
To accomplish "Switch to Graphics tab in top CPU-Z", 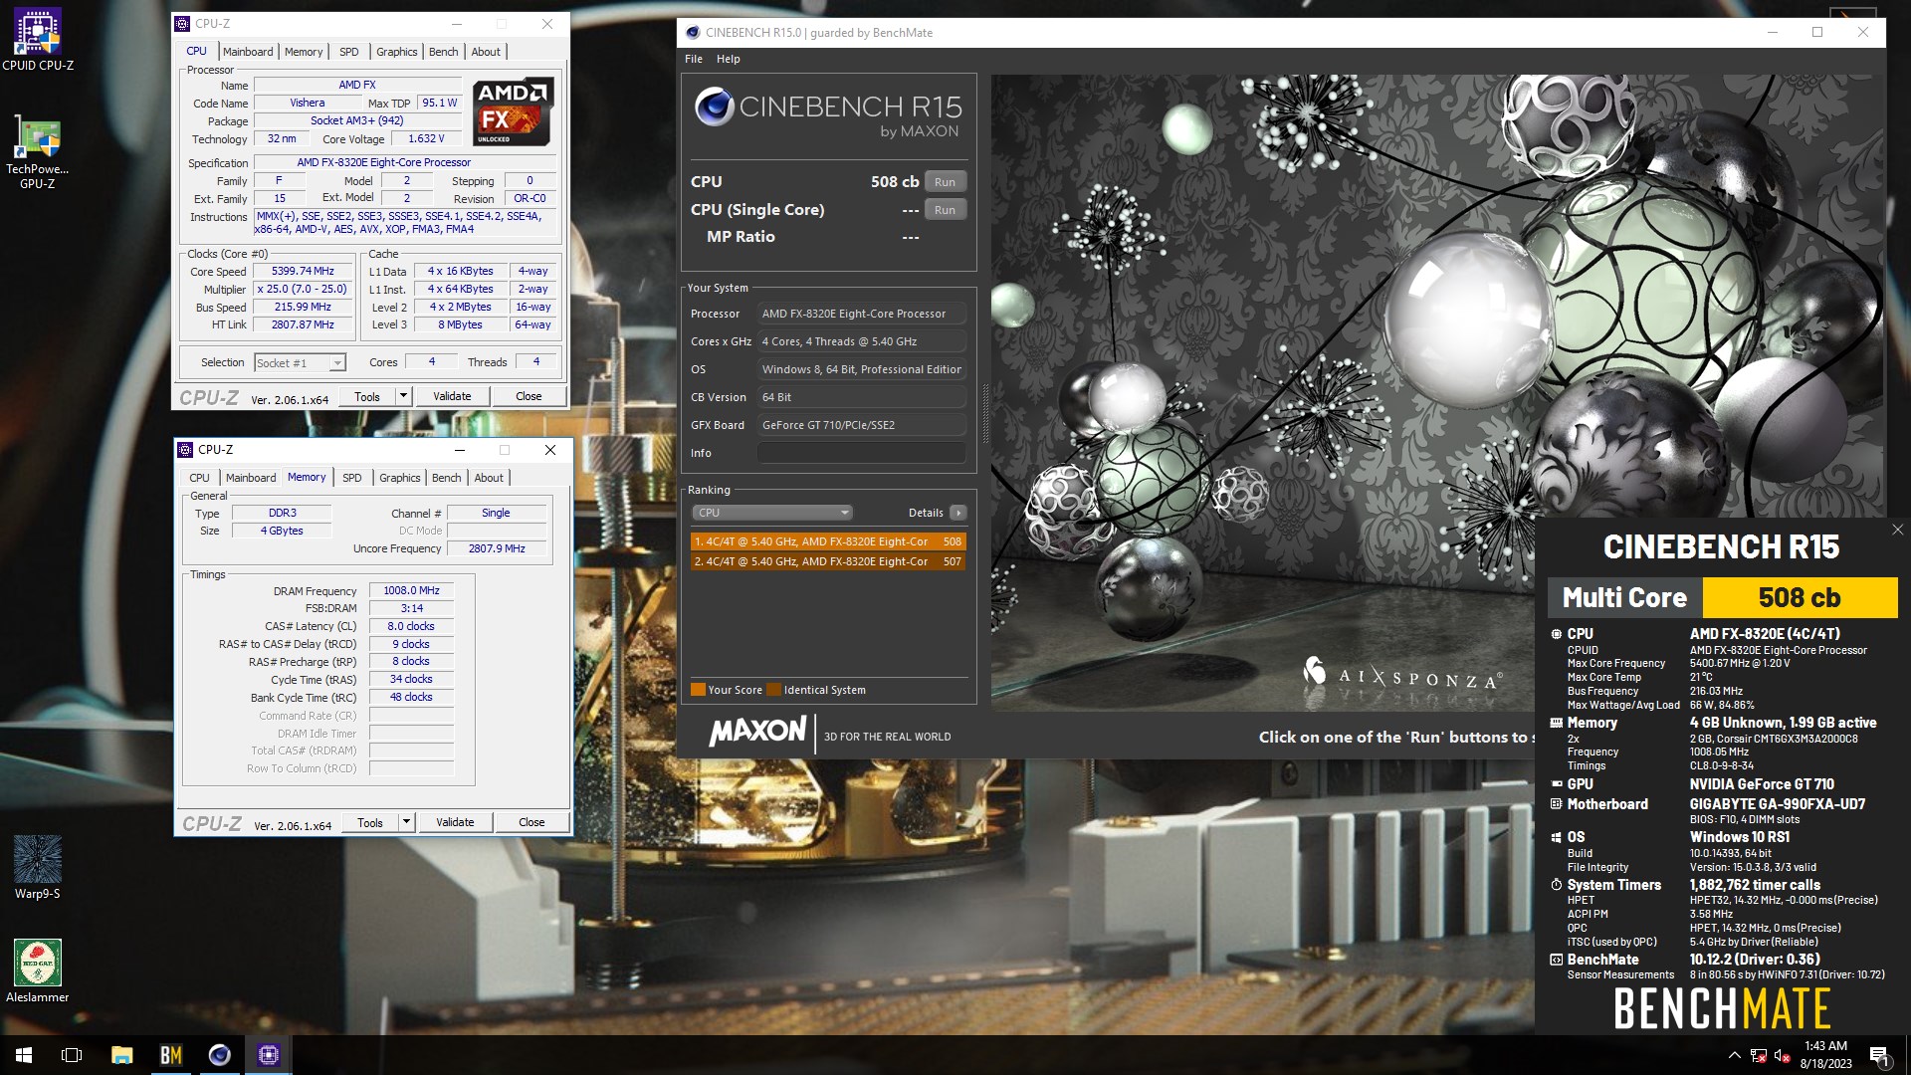I will tap(397, 52).
